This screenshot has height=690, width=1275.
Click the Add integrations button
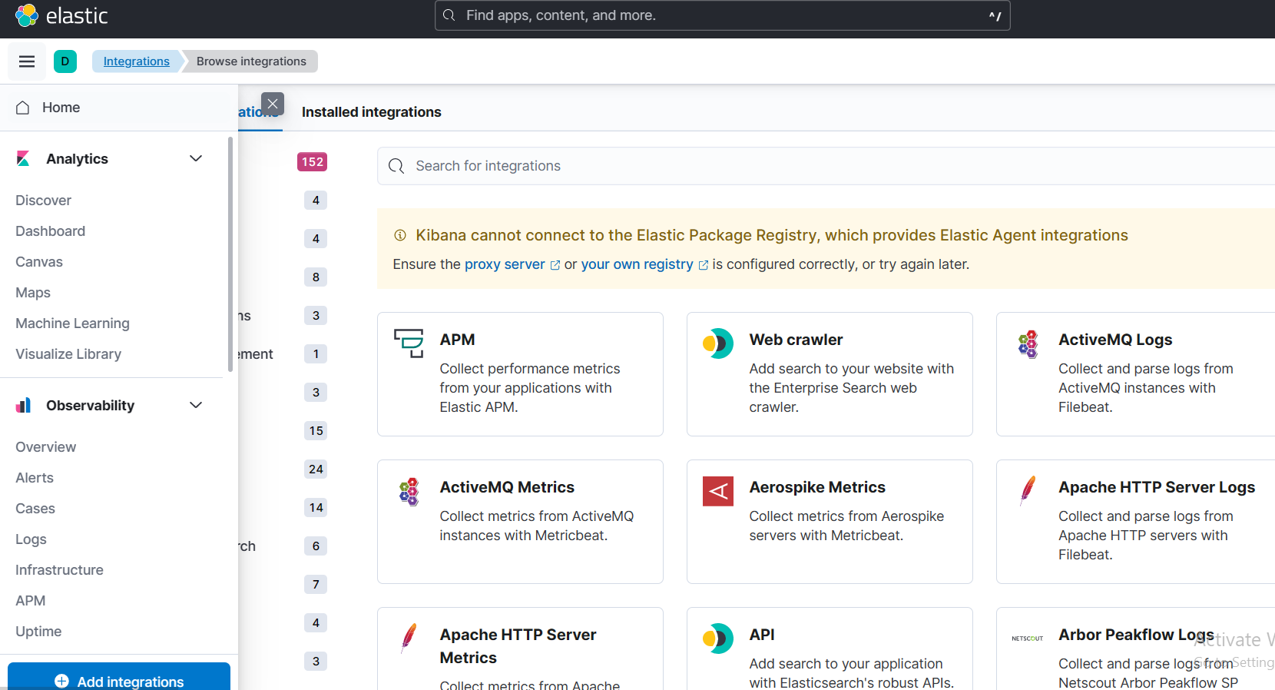pos(119,676)
